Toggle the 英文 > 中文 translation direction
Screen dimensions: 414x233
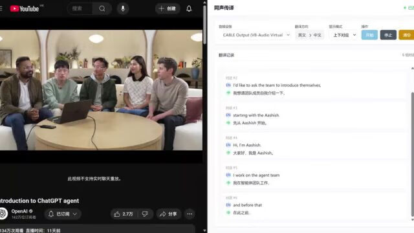tap(309, 35)
